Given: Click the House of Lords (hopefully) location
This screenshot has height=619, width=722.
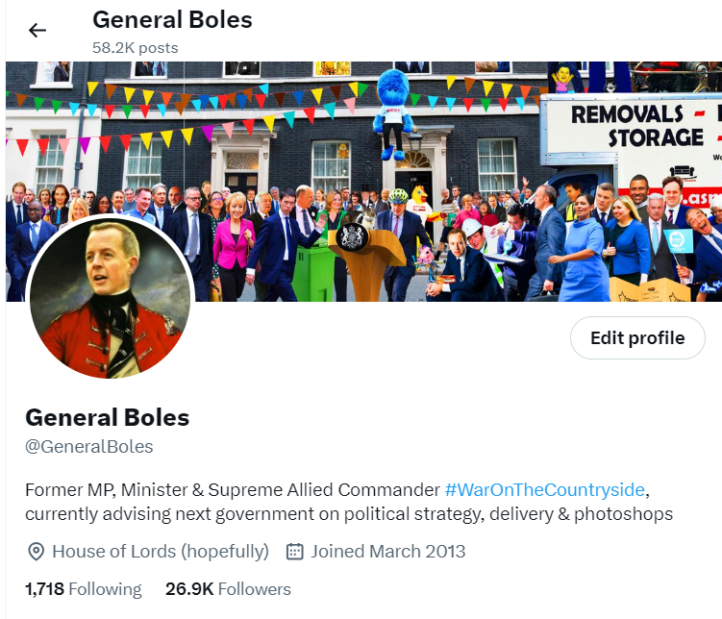Looking at the screenshot, I should [x=161, y=552].
